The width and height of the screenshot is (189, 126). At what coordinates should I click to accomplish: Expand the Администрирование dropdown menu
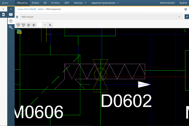[105, 3]
